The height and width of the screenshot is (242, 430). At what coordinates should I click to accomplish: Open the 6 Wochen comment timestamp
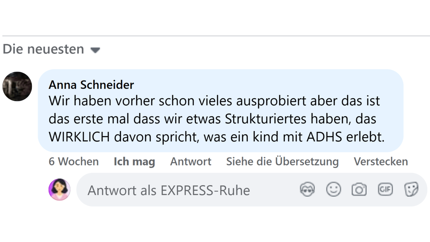[x=74, y=162]
